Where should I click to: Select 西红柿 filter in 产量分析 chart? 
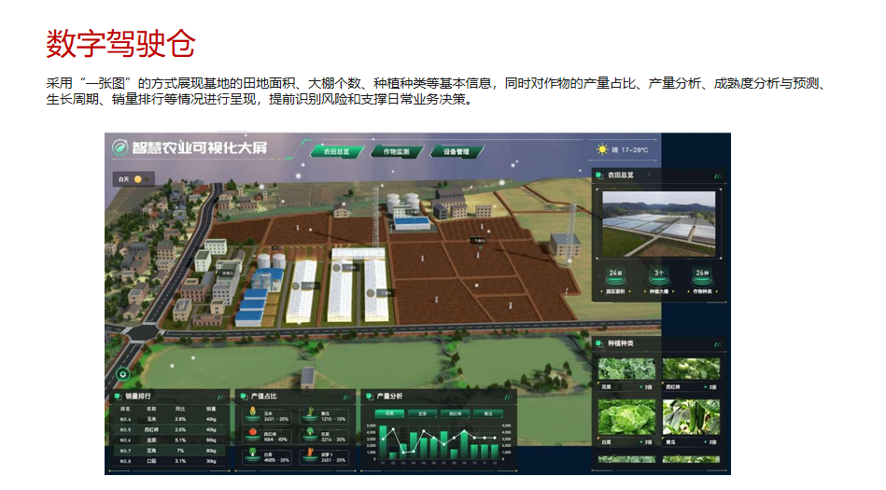(451, 413)
